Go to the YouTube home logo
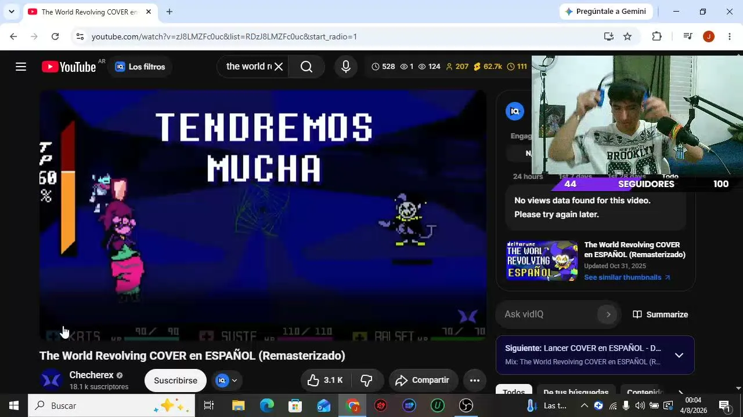The width and height of the screenshot is (743, 417). pyautogui.click(x=69, y=67)
